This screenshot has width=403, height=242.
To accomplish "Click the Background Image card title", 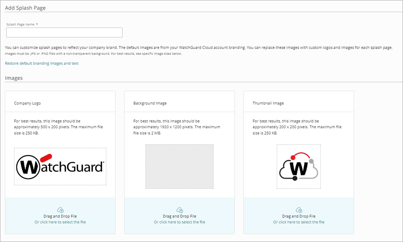I will 150,103.
